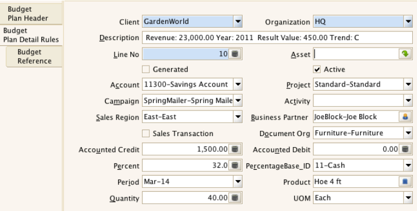Click the HQ organization value
Viewport: 417px width, 211px height.
click(320, 22)
